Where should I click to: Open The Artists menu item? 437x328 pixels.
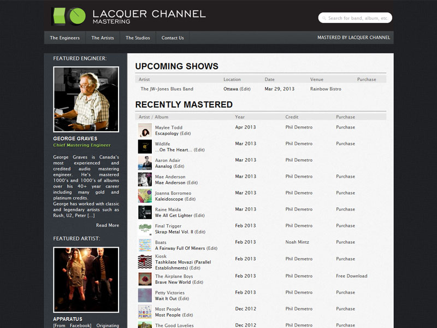point(103,38)
